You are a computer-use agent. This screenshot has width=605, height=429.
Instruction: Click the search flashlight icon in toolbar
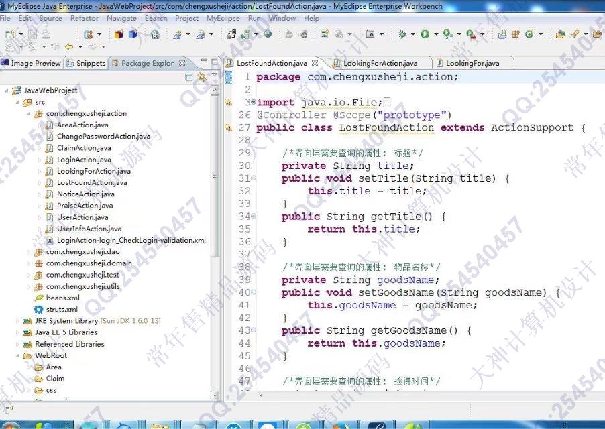(x=575, y=34)
